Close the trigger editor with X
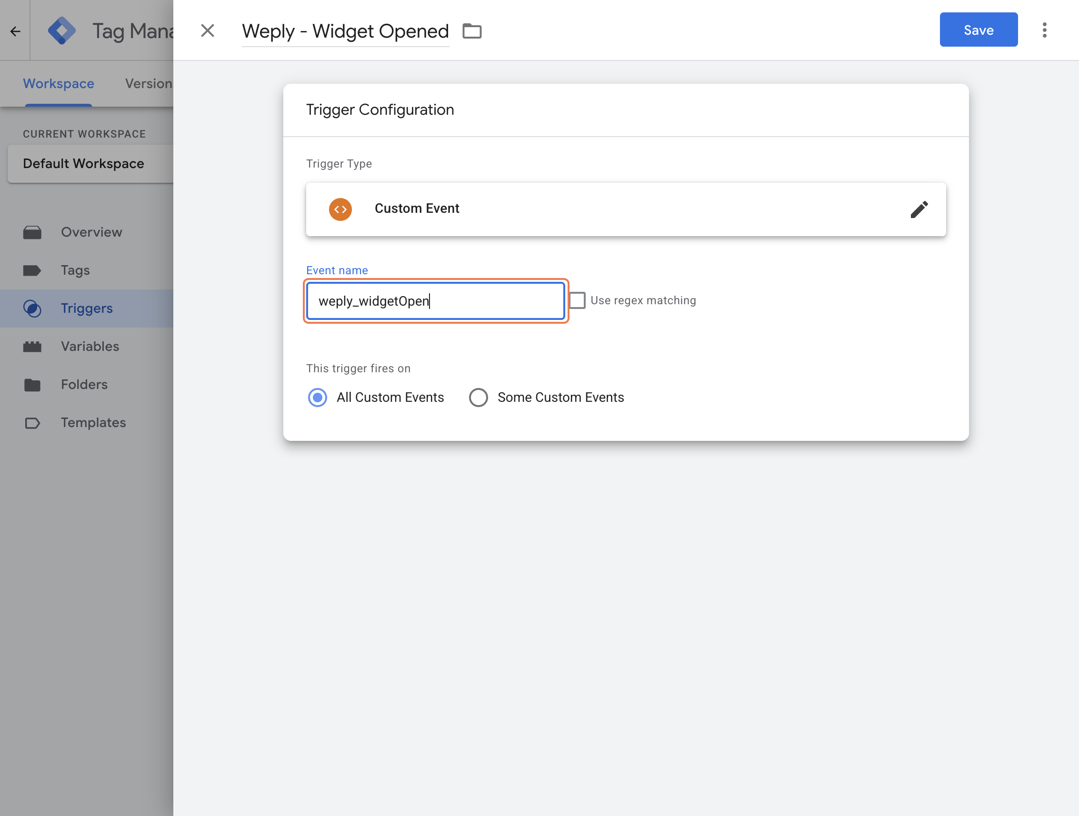 (208, 31)
